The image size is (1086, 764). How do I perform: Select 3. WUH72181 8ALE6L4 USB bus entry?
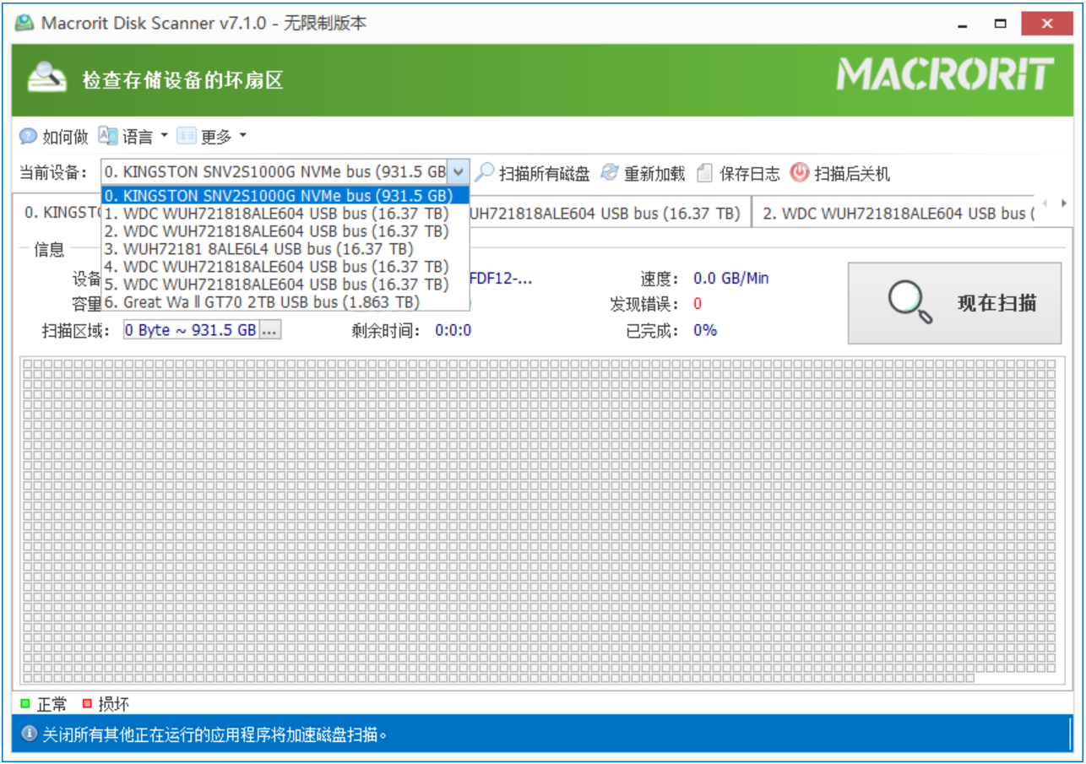point(285,249)
